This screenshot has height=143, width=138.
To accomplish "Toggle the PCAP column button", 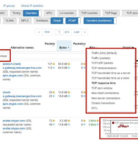I will tap(73, 20).
